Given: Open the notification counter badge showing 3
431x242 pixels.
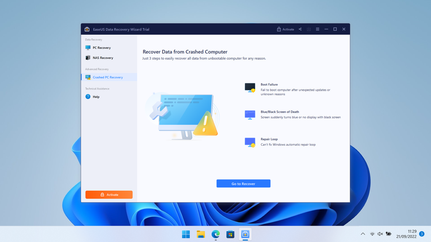Looking at the screenshot, I should tap(421, 234).
